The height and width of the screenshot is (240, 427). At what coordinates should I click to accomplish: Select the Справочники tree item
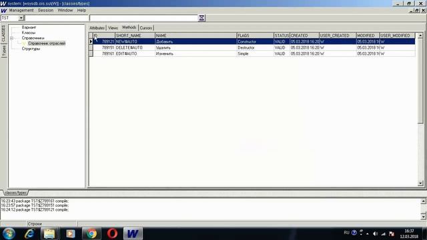pyautogui.click(x=33, y=38)
